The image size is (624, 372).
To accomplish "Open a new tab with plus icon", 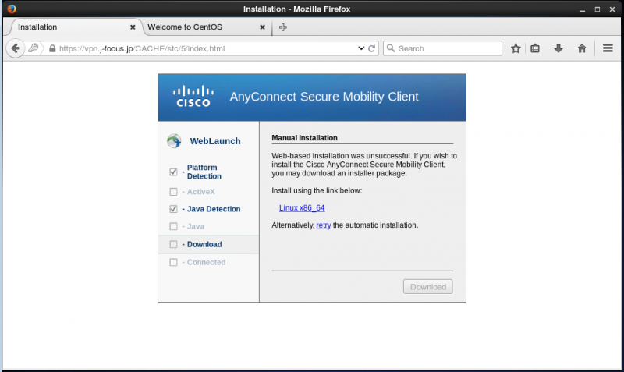I will pyautogui.click(x=282, y=27).
